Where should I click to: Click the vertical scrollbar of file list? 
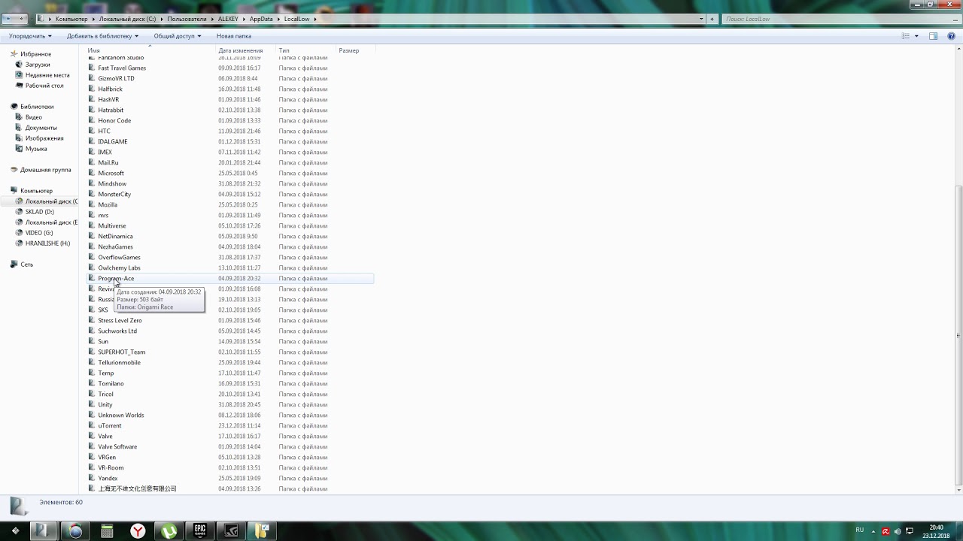click(958, 334)
